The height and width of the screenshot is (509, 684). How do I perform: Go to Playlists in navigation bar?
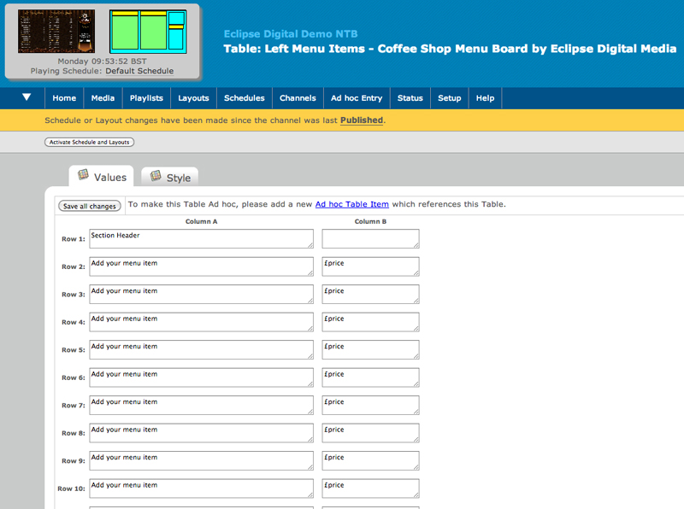tap(146, 98)
